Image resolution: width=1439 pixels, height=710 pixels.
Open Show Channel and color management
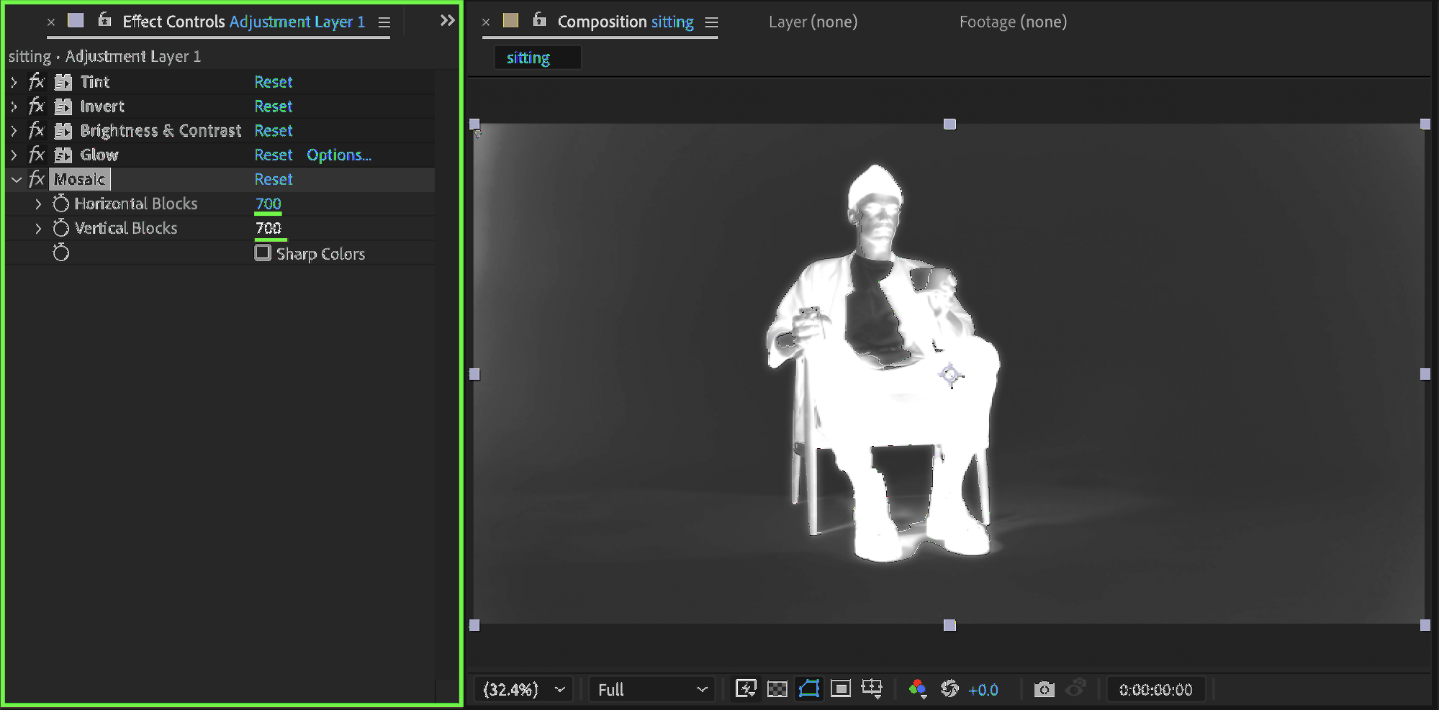pyautogui.click(x=918, y=689)
